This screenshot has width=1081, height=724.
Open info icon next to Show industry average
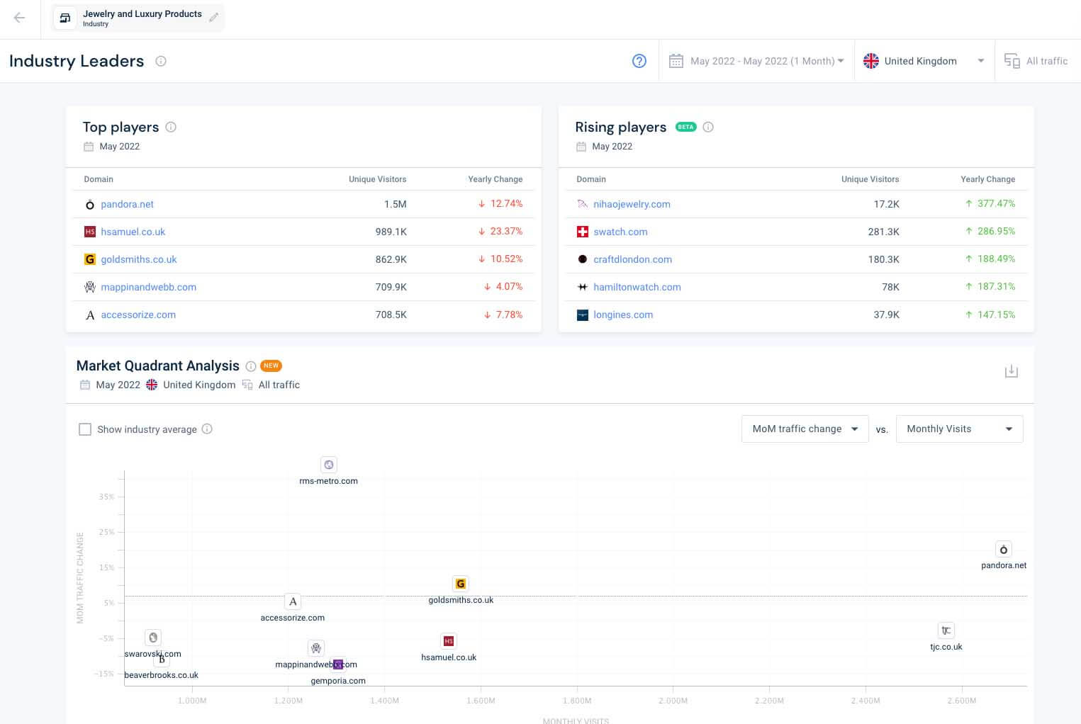(207, 429)
